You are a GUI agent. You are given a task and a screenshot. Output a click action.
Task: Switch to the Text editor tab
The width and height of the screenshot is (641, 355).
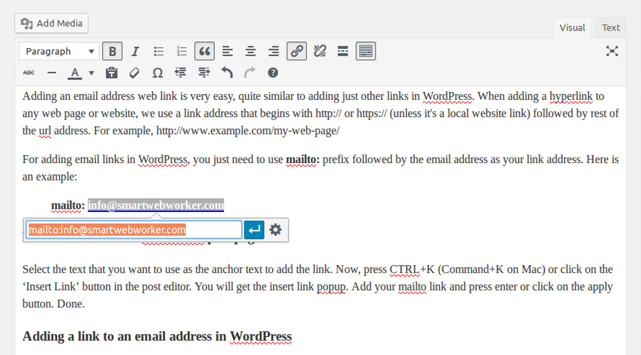611,27
